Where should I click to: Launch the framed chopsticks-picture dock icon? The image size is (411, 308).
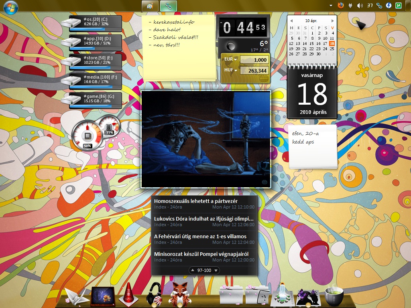tap(103, 297)
